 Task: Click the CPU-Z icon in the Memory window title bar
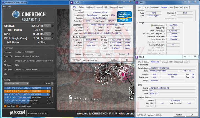click(x=137, y=2)
